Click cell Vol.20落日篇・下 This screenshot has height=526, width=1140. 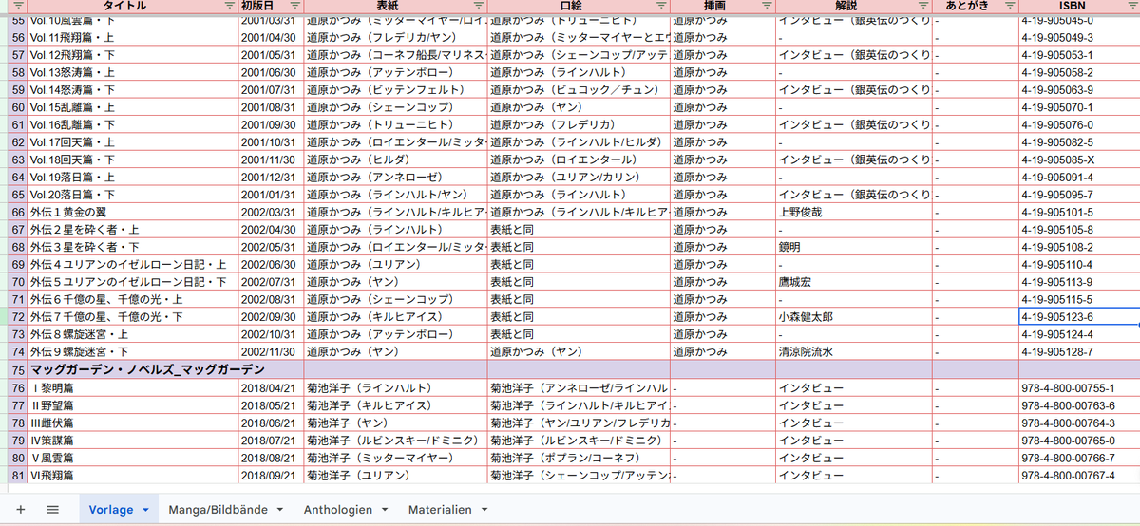pos(132,195)
